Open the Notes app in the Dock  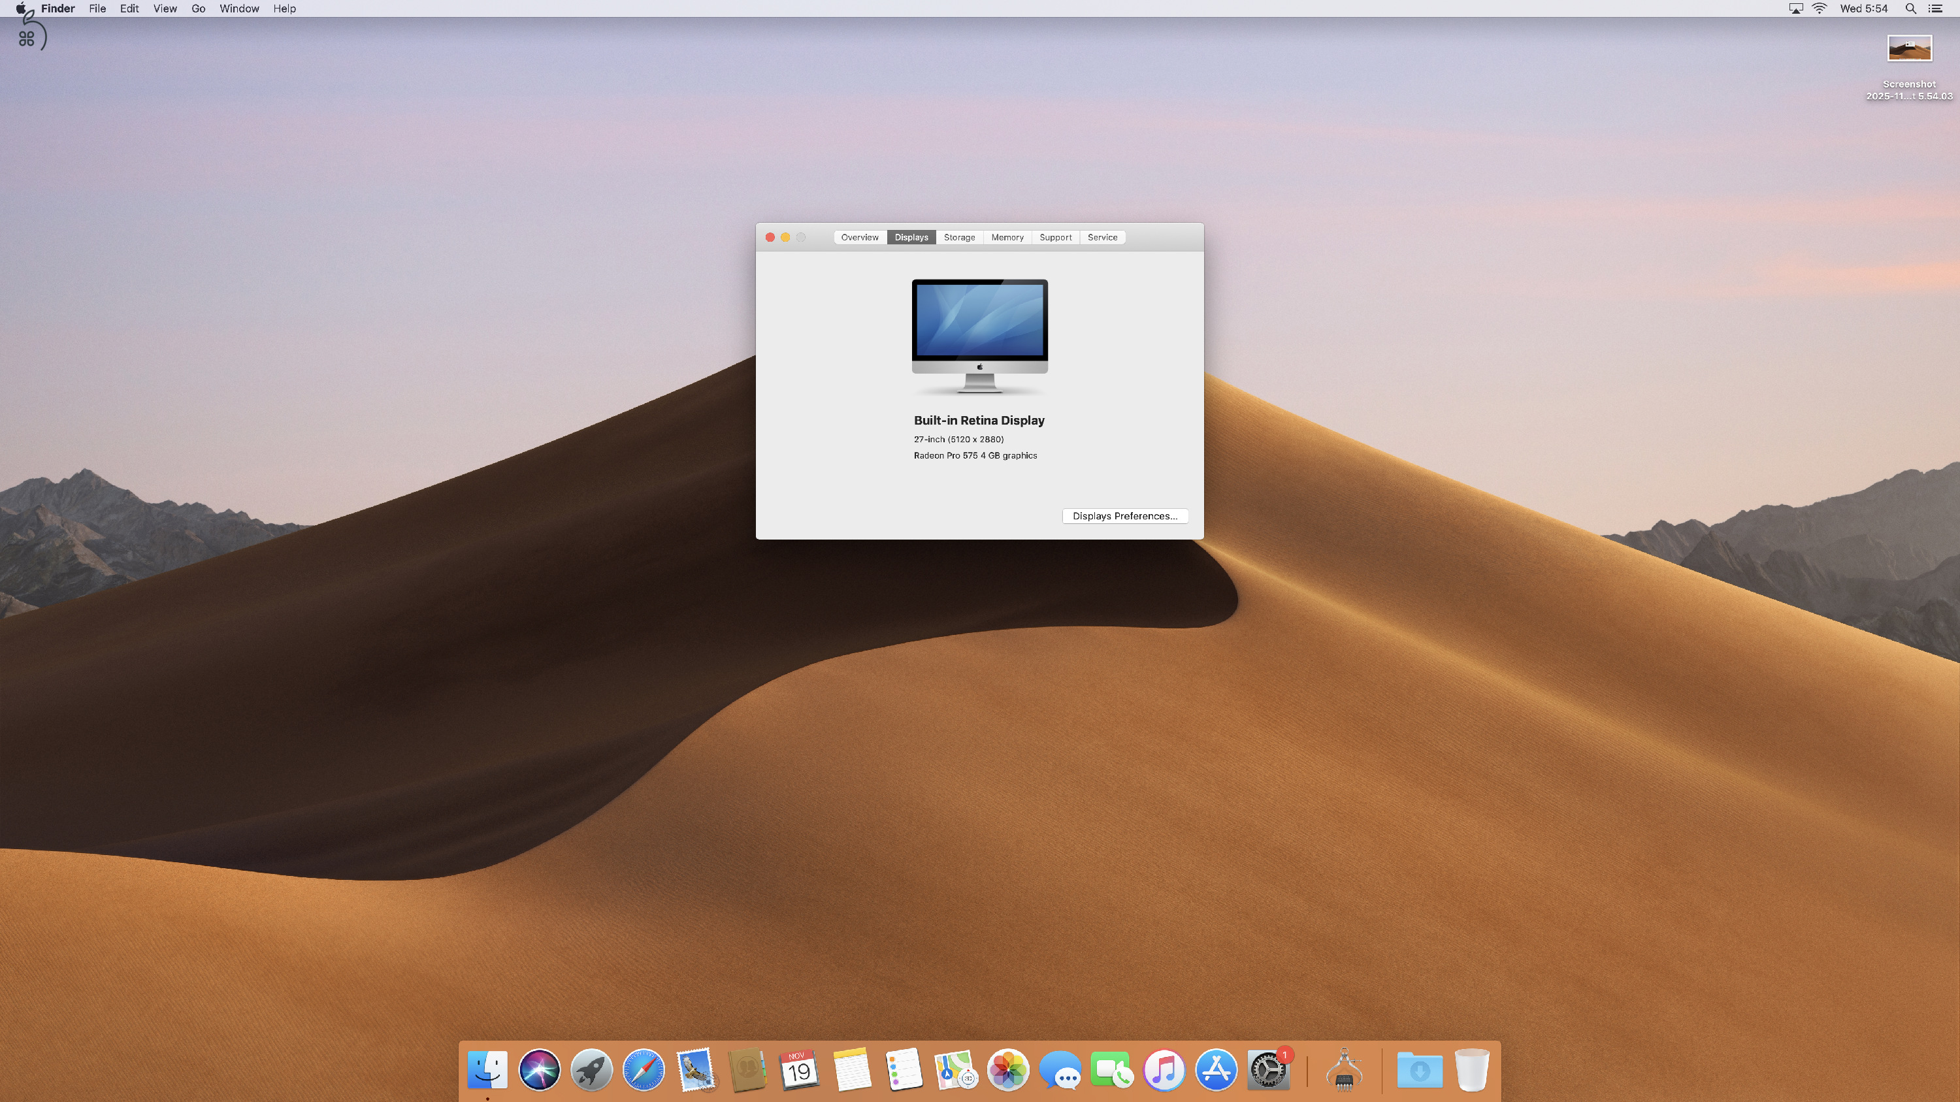point(851,1070)
